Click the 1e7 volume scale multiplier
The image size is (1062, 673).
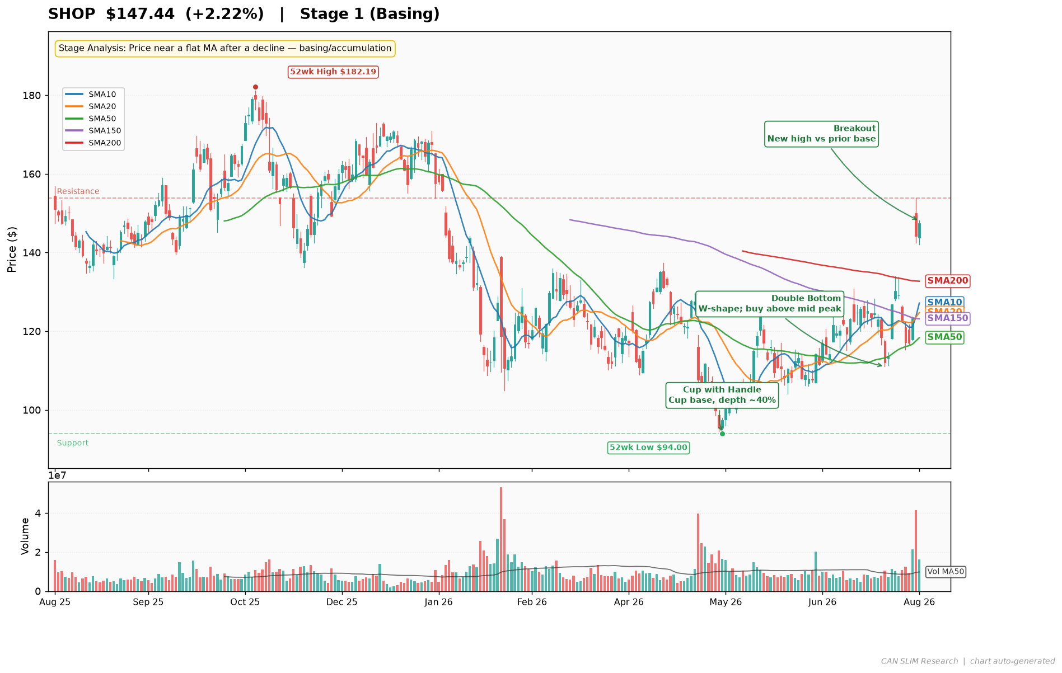[x=58, y=476]
